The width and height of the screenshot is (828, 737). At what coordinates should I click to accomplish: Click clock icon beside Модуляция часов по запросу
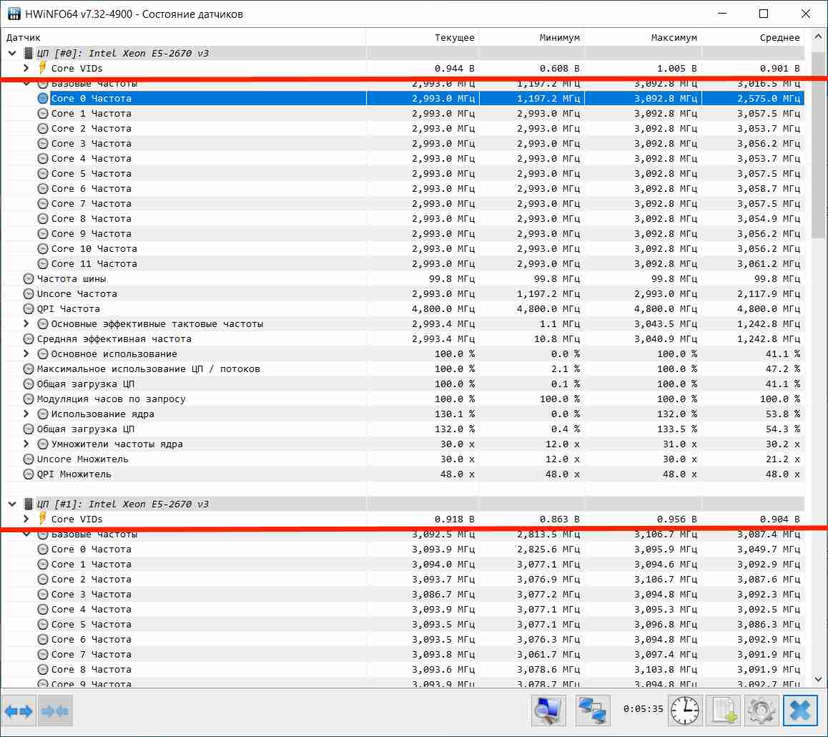tap(29, 399)
